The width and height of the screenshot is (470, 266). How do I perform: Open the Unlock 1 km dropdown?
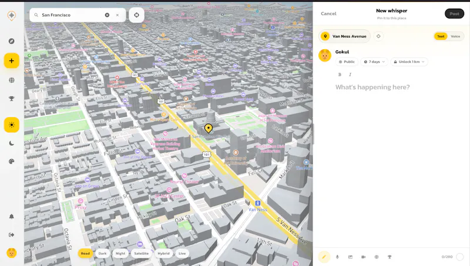click(409, 62)
